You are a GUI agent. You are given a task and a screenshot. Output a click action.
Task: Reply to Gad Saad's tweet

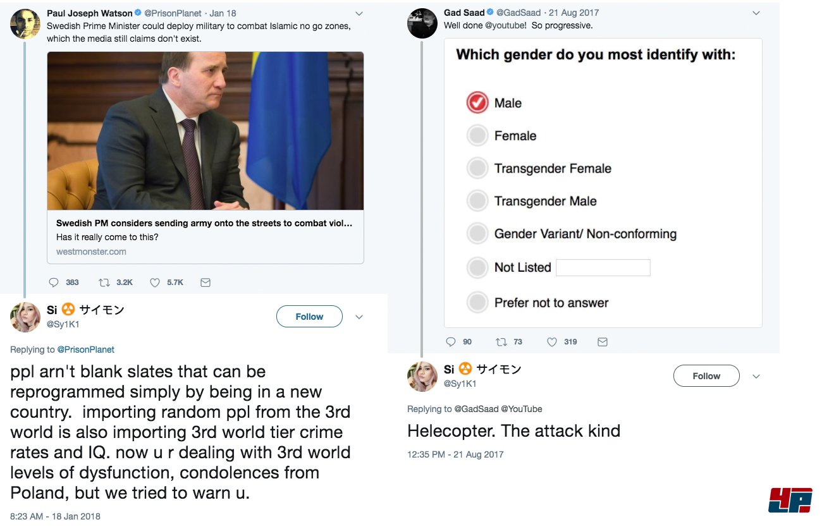tap(451, 342)
